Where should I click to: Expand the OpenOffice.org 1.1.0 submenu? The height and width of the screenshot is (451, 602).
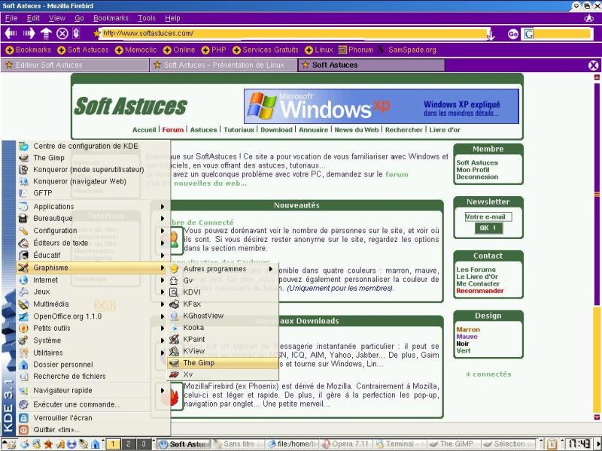coord(93,316)
